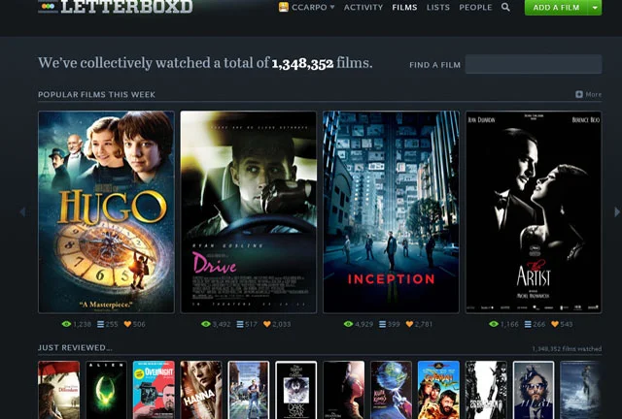The width and height of the screenshot is (622, 419).
Task: Open the first poster with red umbrella in Just Reviewed
Action: pyautogui.click(x=58, y=390)
